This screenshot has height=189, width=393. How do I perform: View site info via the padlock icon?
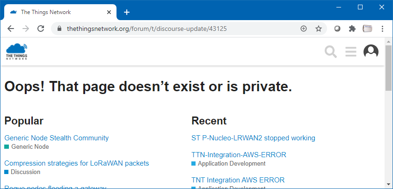coord(59,29)
